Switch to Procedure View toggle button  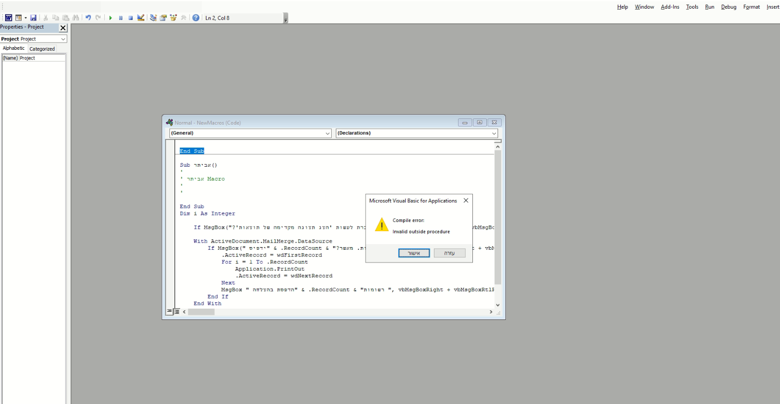point(169,311)
